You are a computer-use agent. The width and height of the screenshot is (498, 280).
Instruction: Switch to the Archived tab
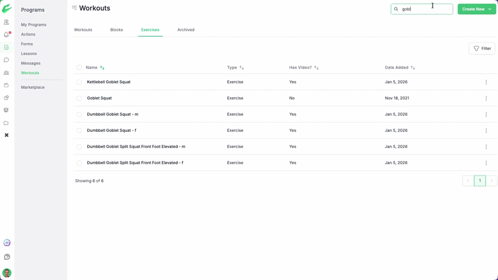[x=186, y=30]
